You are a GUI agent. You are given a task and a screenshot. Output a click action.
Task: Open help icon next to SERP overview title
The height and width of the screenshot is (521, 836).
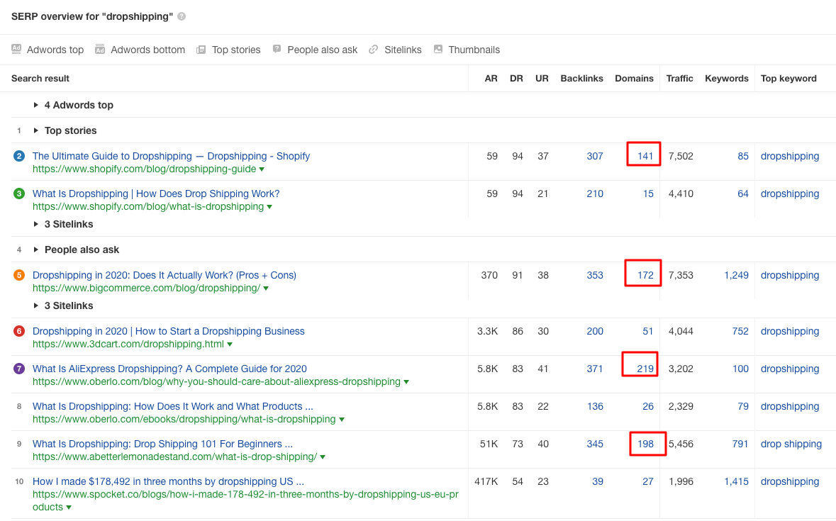(x=182, y=16)
